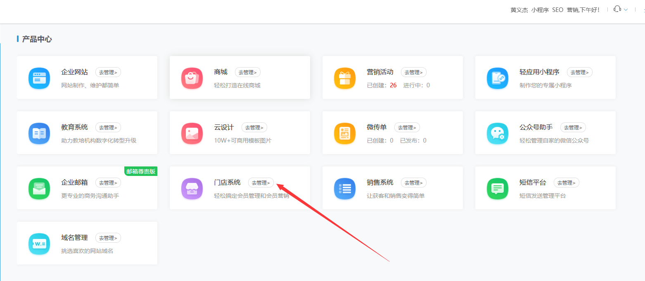The width and height of the screenshot is (645, 281).
Task: Click the 门店系统 storefront icon
Action: point(192,189)
